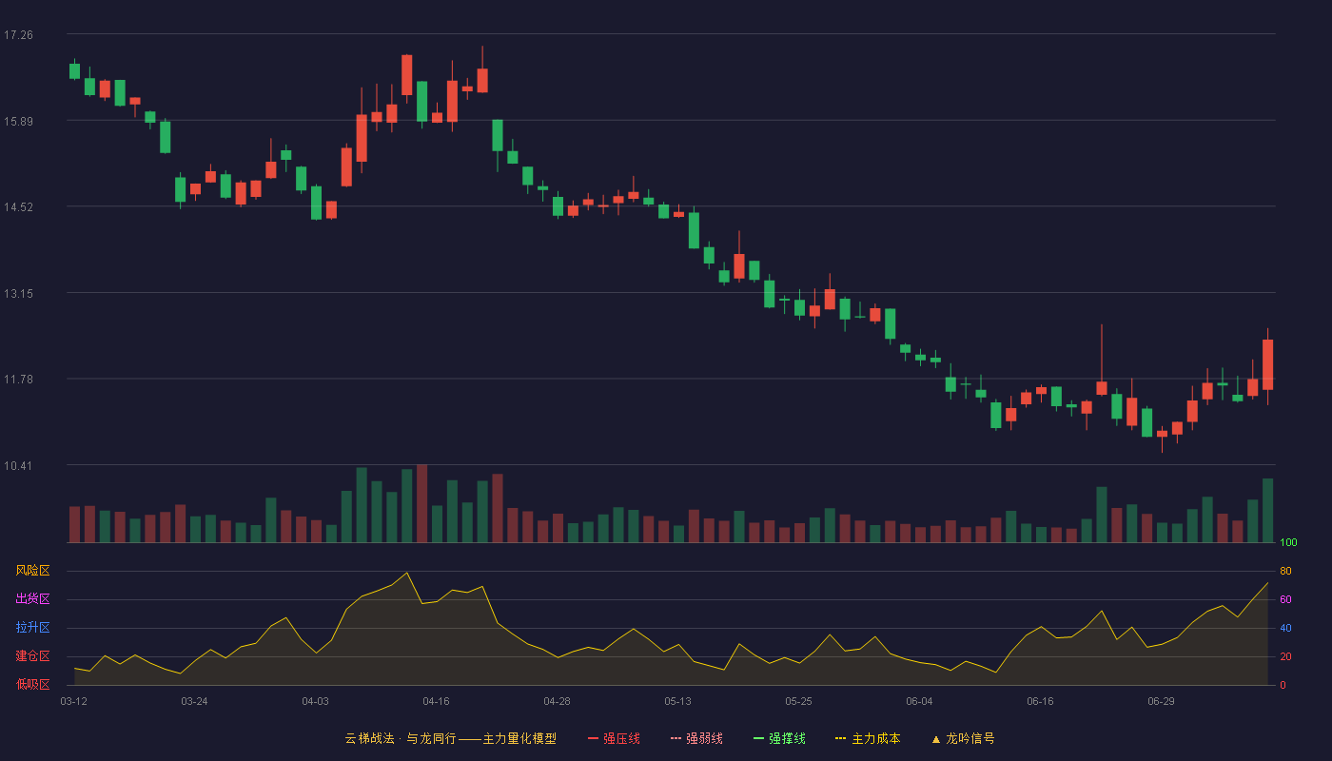Click the pink 强弱线 legend line marker
This screenshot has width=1332, height=761.
[x=676, y=738]
